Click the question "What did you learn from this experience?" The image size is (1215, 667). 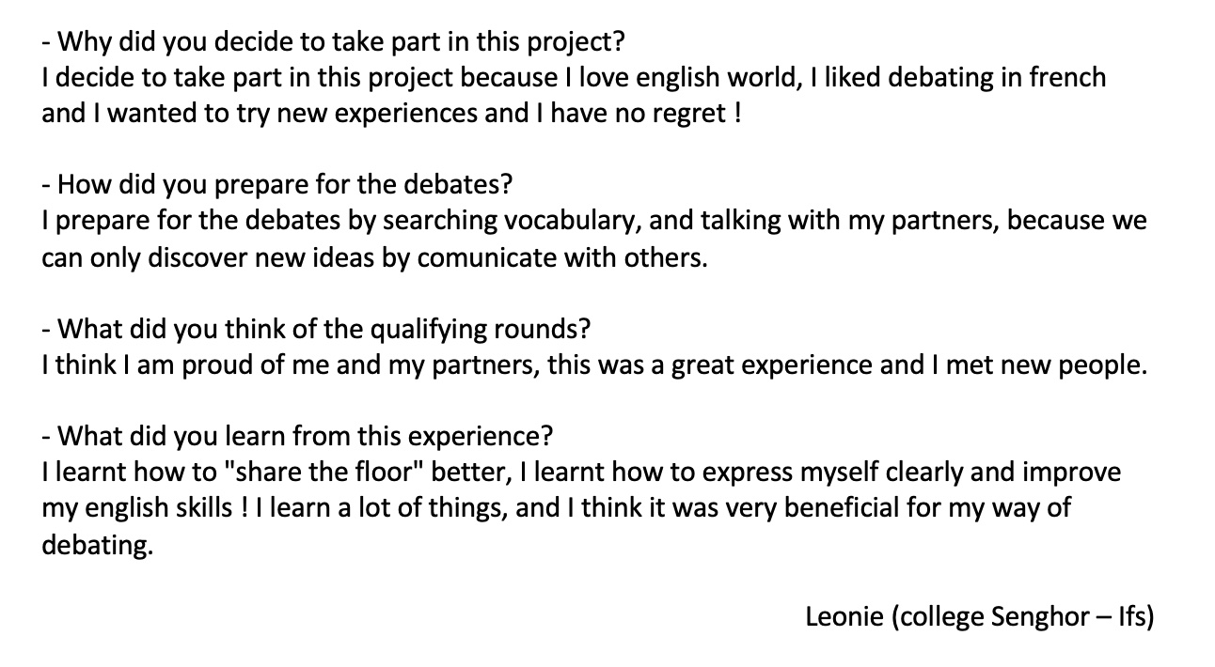click(297, 437)
